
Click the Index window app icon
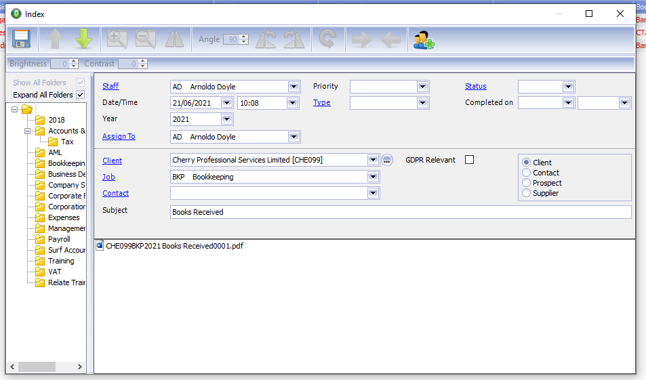tap(16, 14)
